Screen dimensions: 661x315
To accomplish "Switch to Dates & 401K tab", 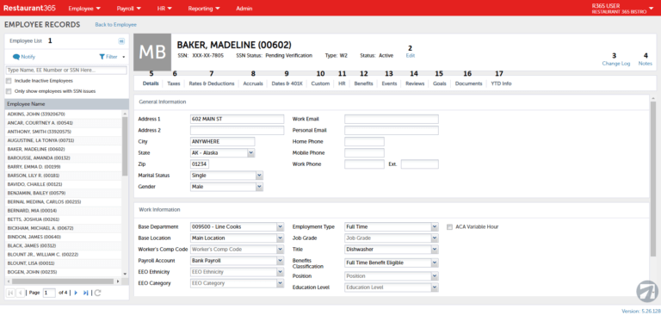I will pos(287,83).
